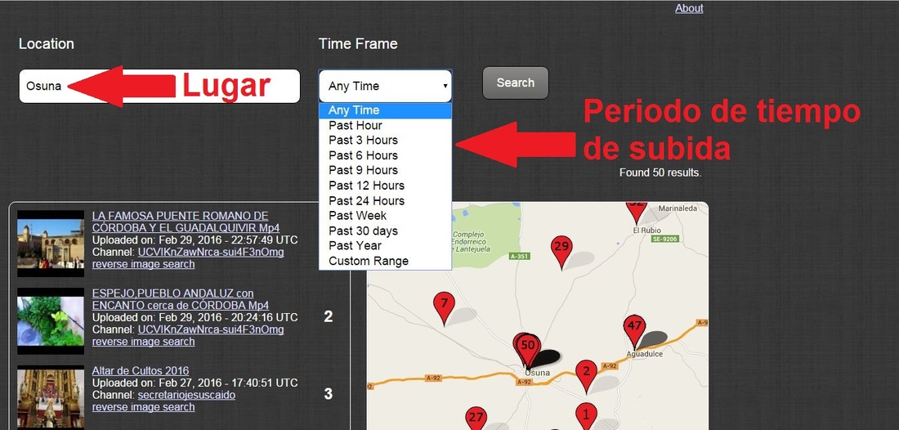The image size is (899, 430).
Task: Choose Past 6 Hours option
Action: click(385, 155)
